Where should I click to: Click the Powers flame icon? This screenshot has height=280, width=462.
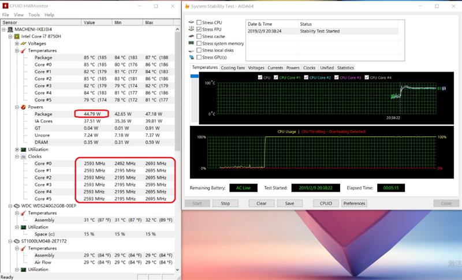coord(23,107)
